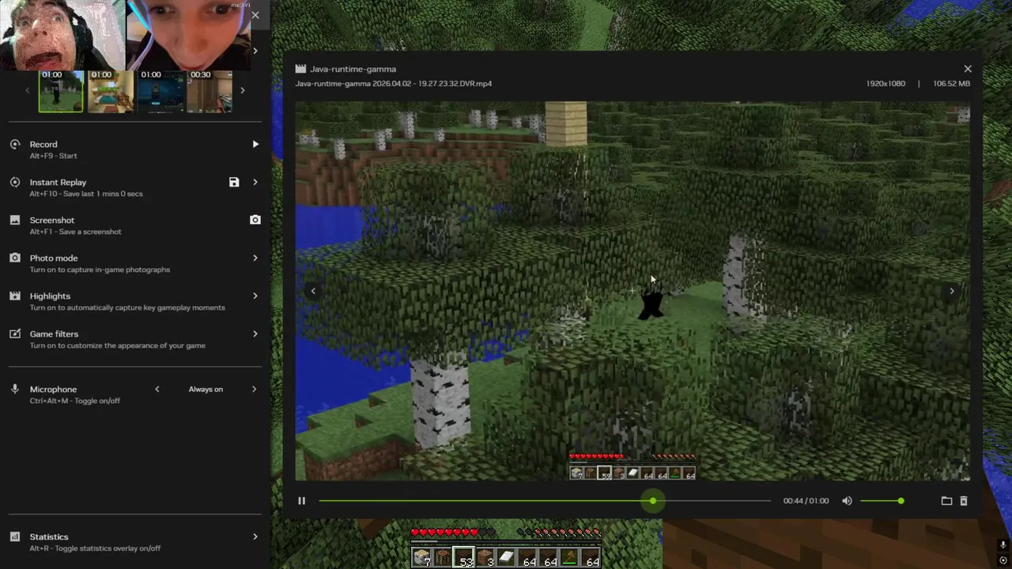This screenshot has width=1012, height=569.
Task: Click the '106.52 MB' file size text
Action: [950, 84]
